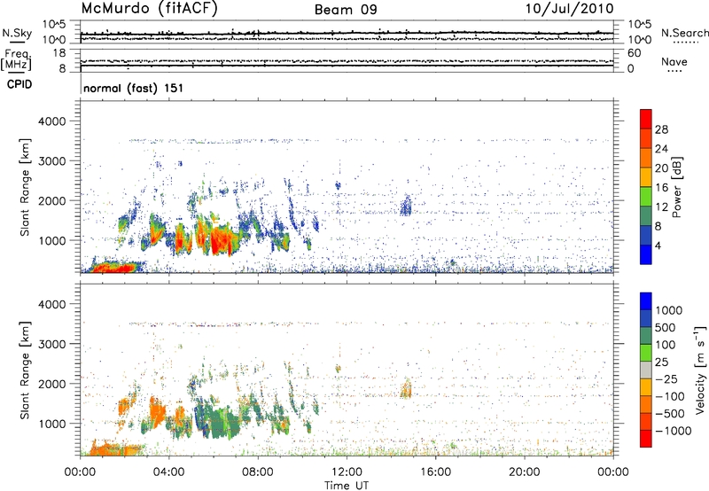
Task: Click the velocity colorbar 1000 tick label
Action: (x=669, y=310)
